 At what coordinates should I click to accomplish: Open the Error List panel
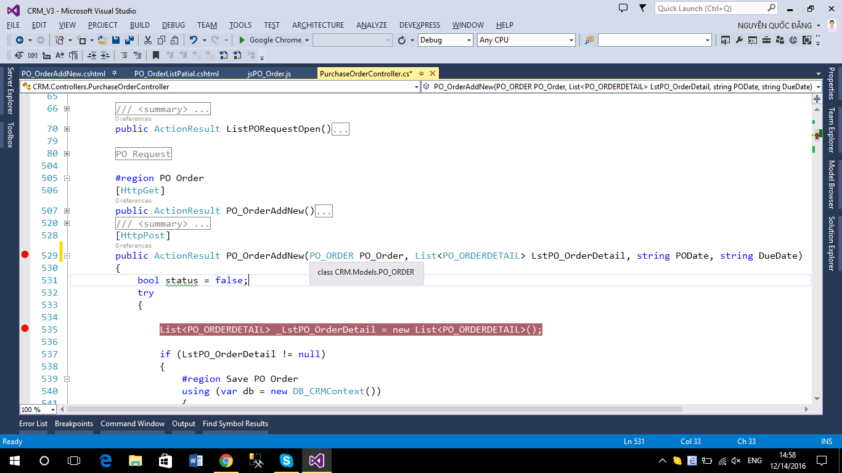pos(33,424)
